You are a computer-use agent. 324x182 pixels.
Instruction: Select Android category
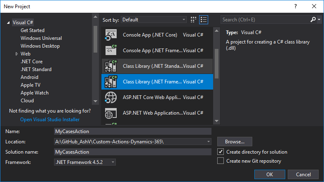(x=29, y=77)
